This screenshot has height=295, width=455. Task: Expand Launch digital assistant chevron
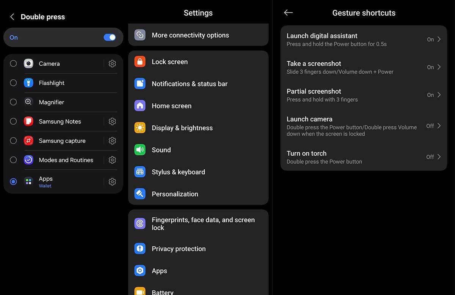click(439, 39)
